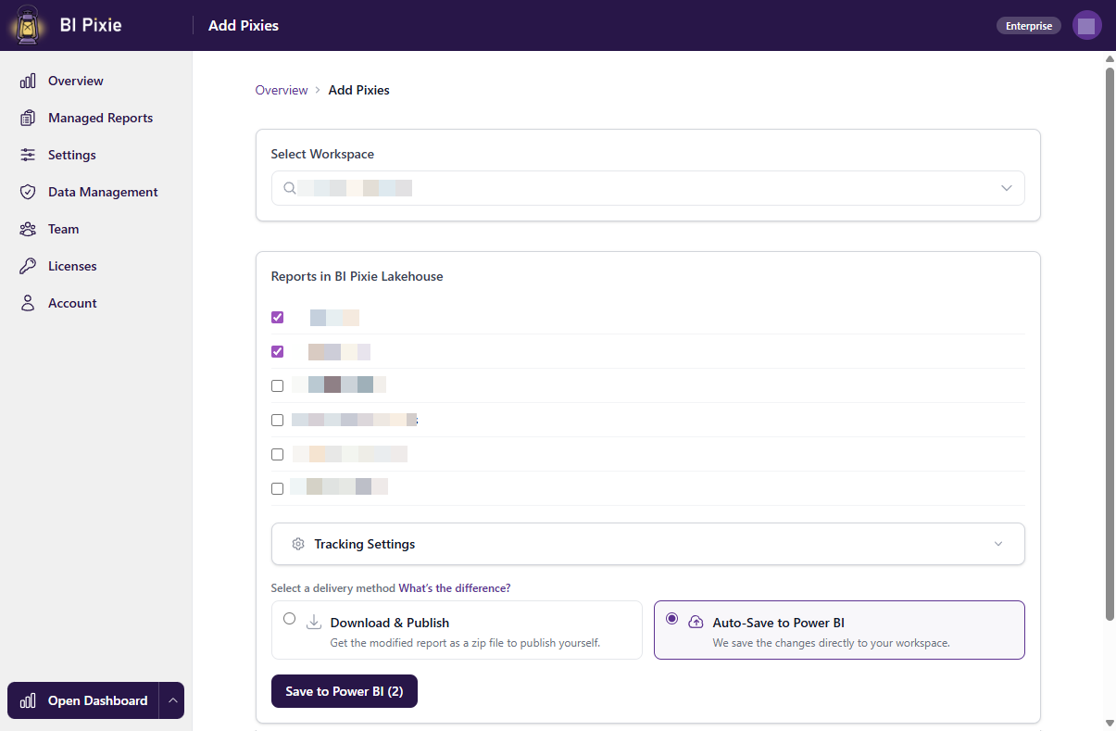Expand the Tracking Settings panel

click(x=997, y=544)
